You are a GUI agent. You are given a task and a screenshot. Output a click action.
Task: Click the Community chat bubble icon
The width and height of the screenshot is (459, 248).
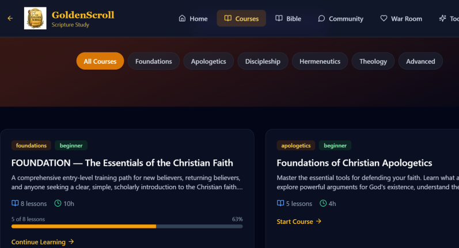pyautogui.click(x=322, y=18)
